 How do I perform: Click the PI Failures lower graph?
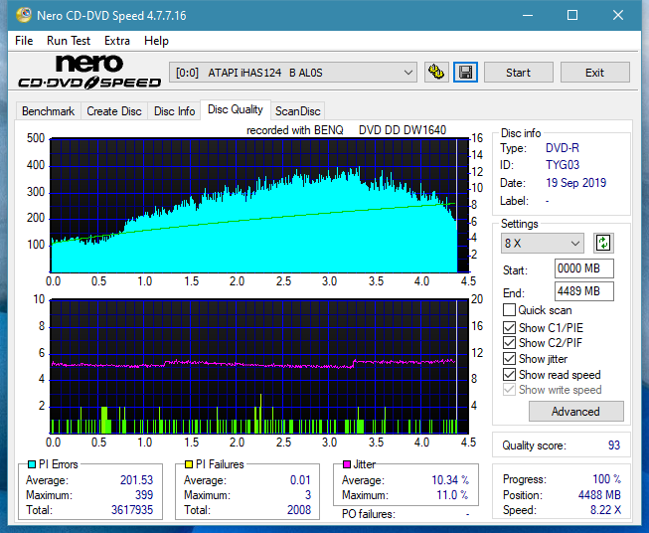[259, 366]
